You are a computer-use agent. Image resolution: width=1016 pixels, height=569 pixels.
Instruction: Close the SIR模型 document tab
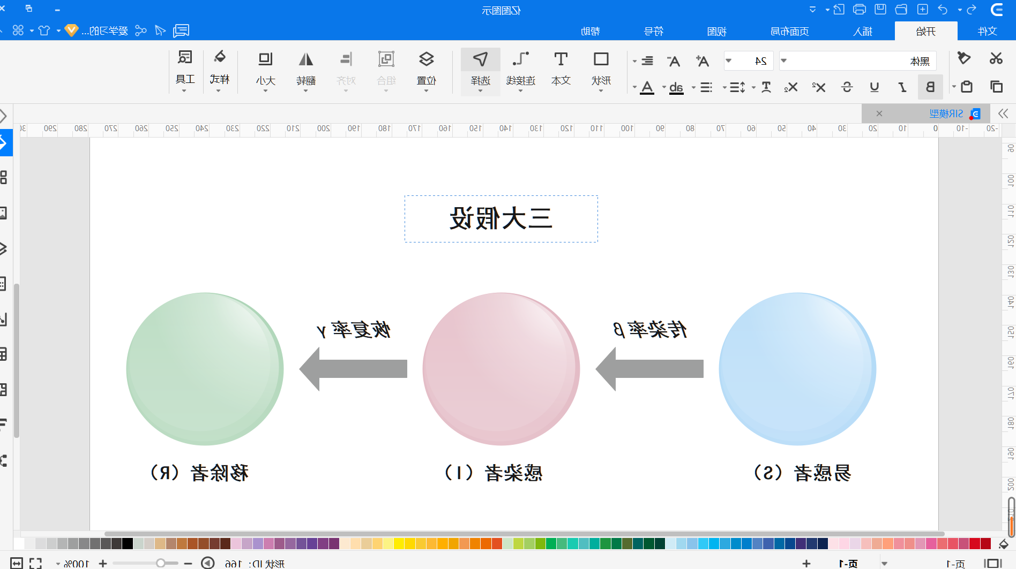(879, 113)
